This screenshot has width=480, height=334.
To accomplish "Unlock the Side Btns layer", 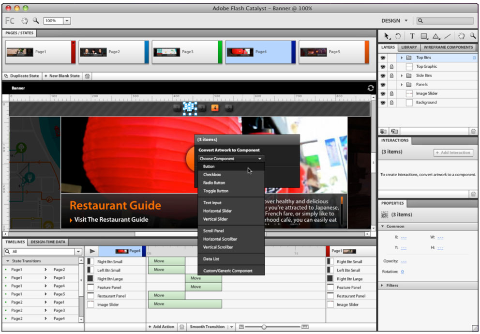I will coord(391,76).
